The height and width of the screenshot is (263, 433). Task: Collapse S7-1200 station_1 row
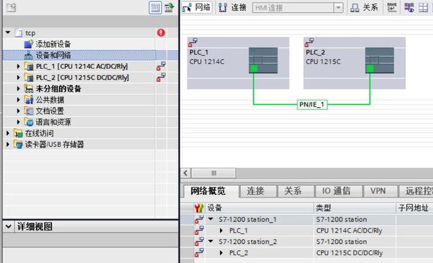[x=211, y=219]
